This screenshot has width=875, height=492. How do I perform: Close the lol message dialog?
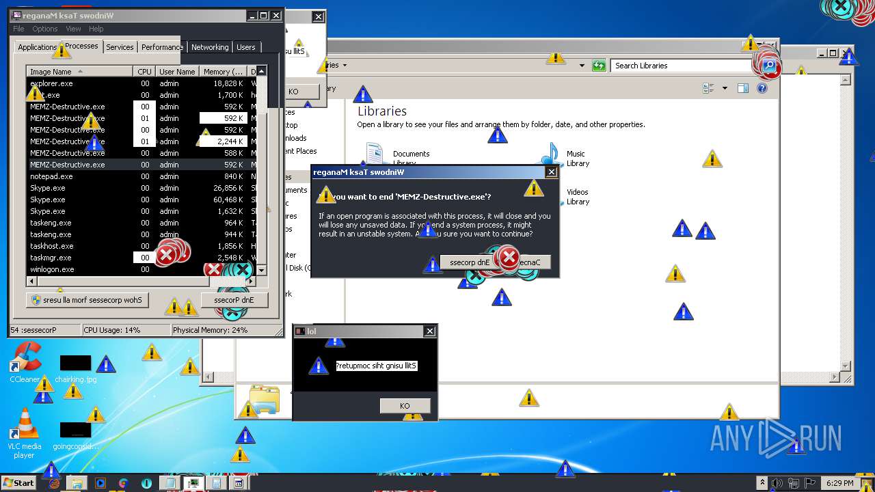tap(429, 331)
